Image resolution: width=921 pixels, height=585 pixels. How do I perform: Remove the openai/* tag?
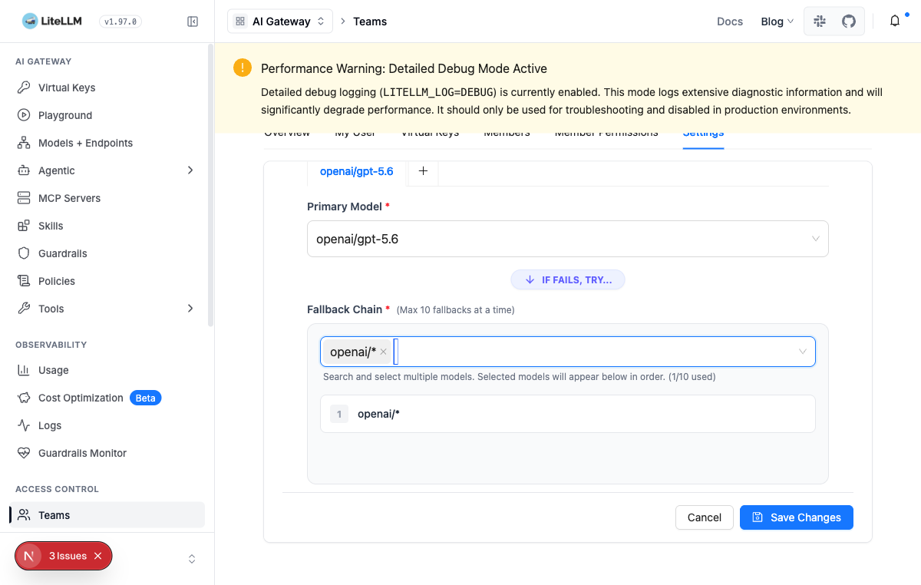click(x=383, y=352)
